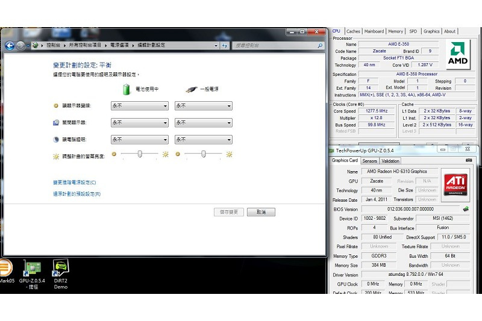Adjust the plugged-in screen brightness slider
Screen dimensions: 482x321
pos(204,154)
